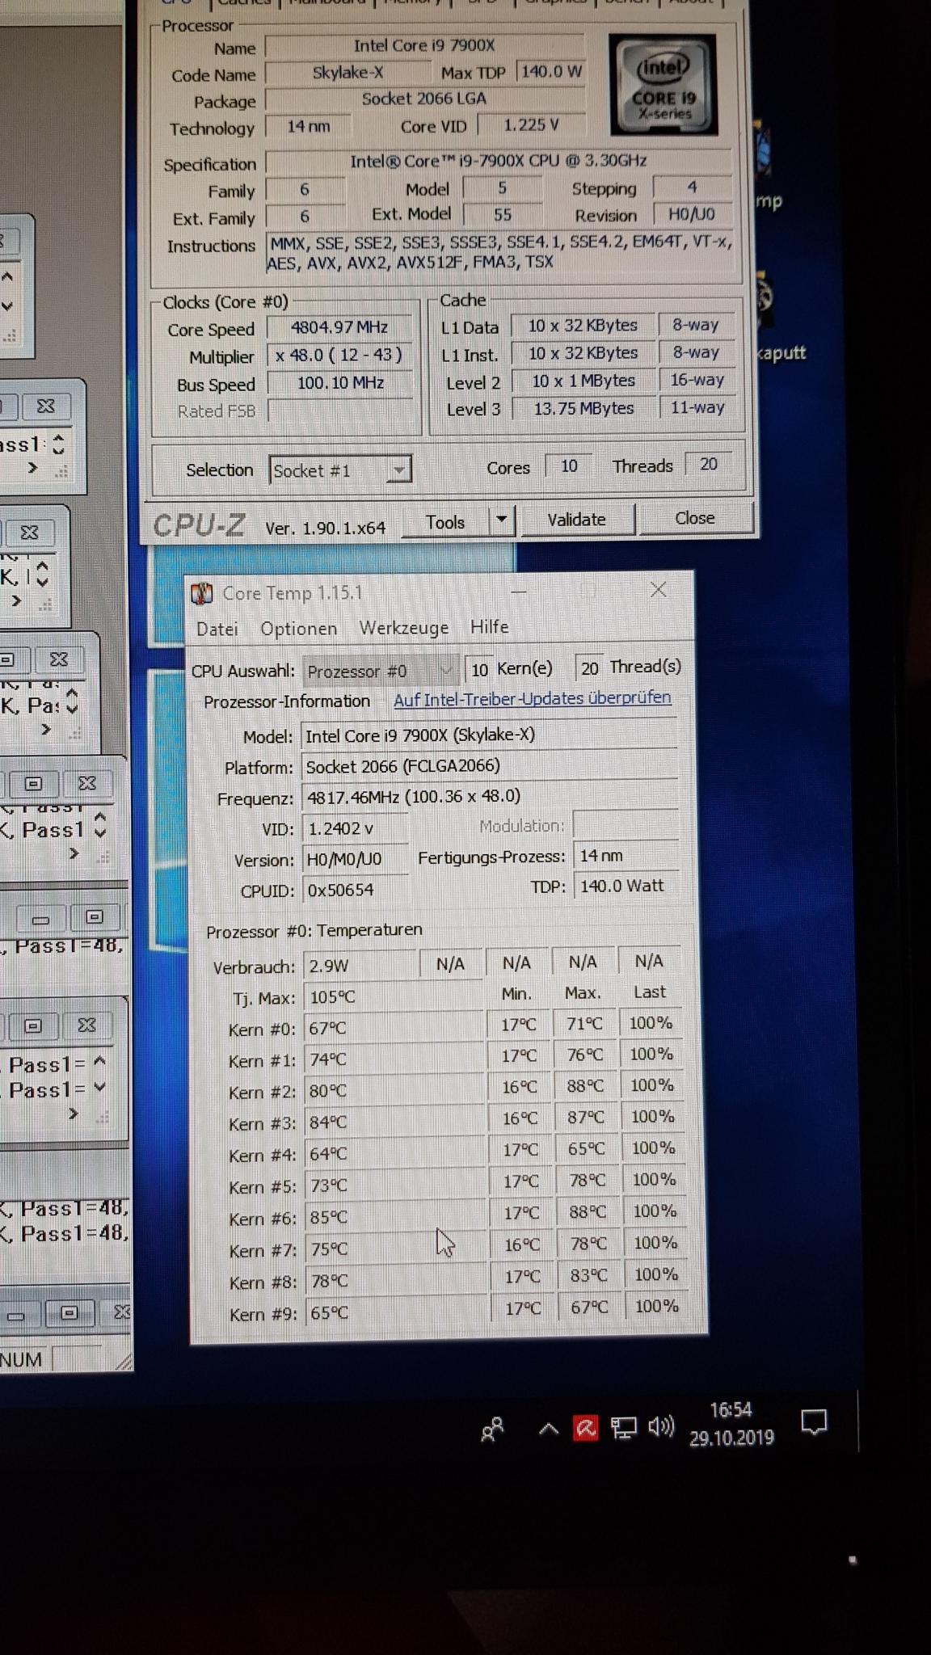This screenshot has width=931, height=1655.
Task: Click the Kern #9 temperature 65°C
Action: (x=398, y=1312)
